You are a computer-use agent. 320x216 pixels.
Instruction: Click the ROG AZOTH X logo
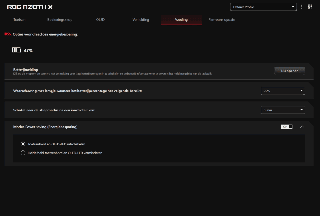tap(30, 7)
